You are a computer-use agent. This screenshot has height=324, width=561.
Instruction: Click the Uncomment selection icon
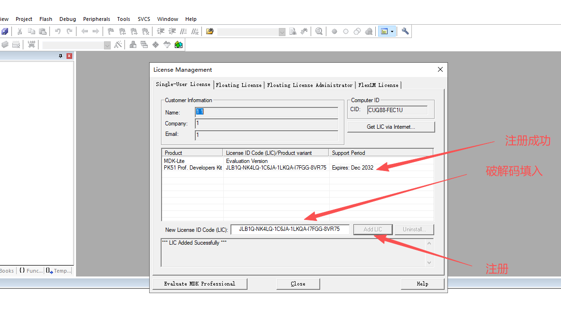tap(195, 31)
